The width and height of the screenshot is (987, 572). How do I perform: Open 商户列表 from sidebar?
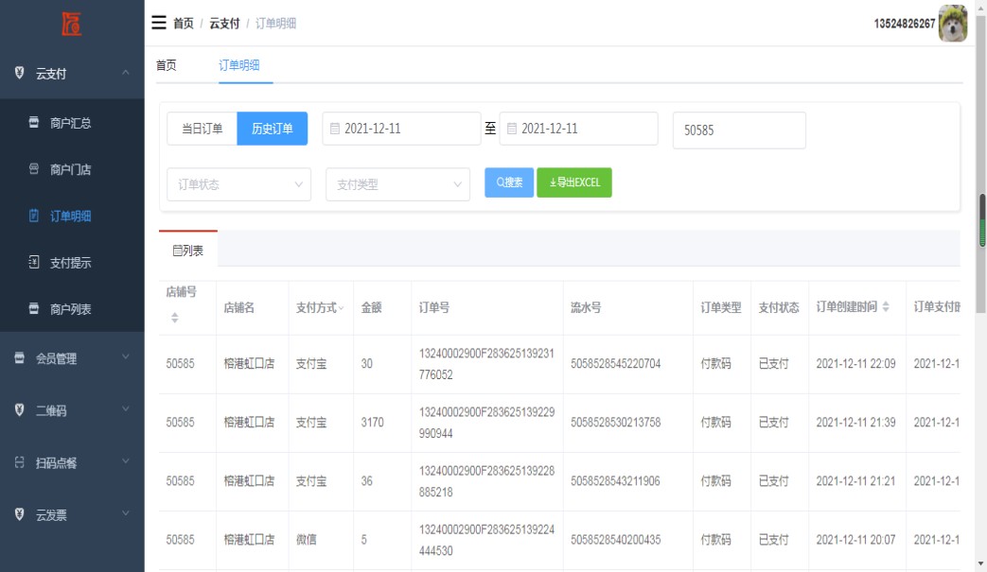click(70, 309)
